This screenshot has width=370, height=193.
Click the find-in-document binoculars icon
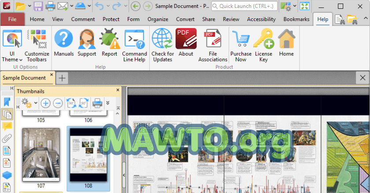(340, 20)
